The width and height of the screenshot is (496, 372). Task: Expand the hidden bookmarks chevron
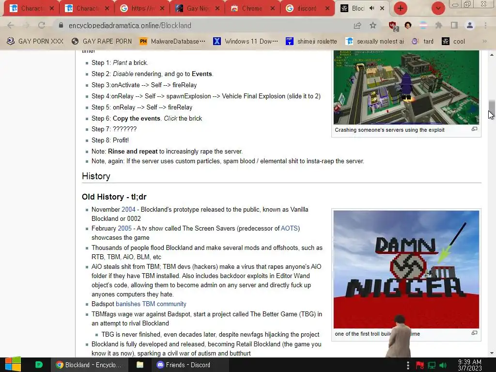(x=484, y=41)
